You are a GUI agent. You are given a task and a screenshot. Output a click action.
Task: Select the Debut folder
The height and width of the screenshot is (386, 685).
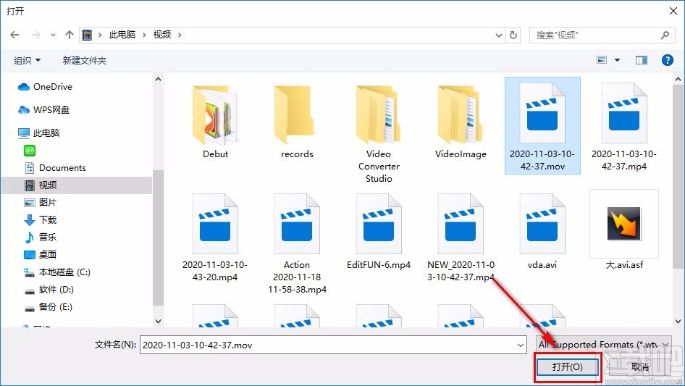215,122
